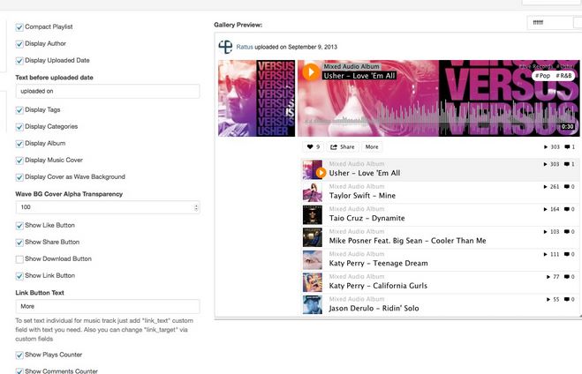
Task: Disable the Display Tags checkbox
Action: coord(19,110)
